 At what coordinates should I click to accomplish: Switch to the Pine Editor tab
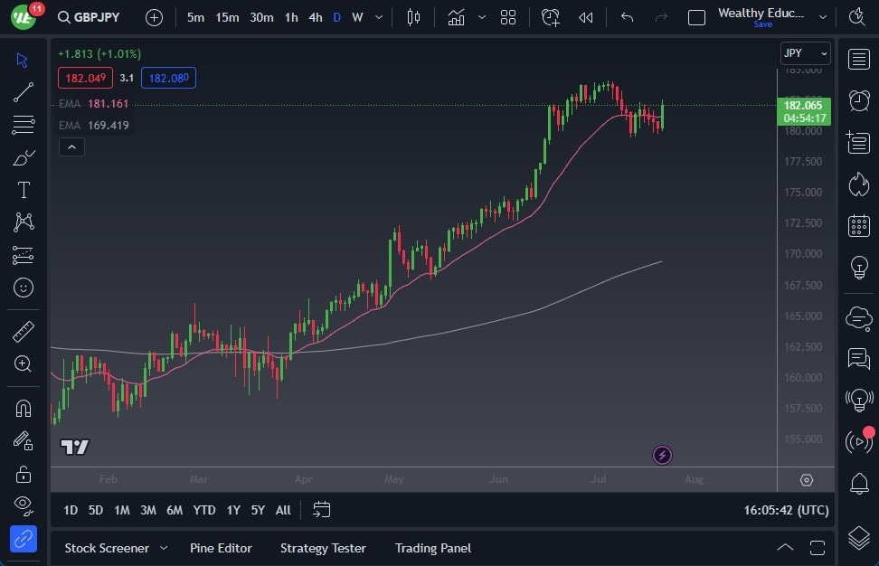221,548
